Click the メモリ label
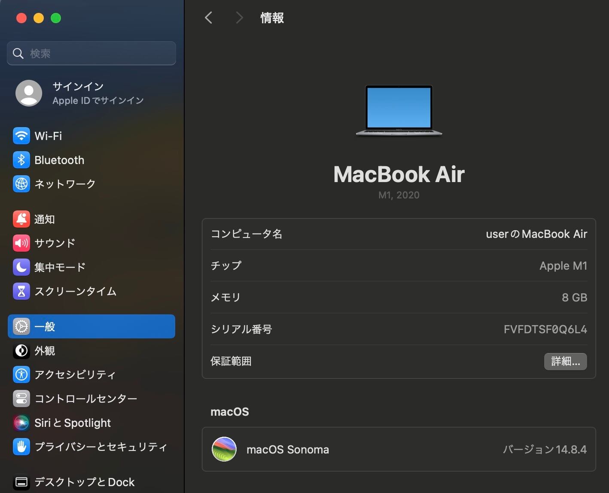Viewport: 609px width, 493px height. [x=225, y=298]
